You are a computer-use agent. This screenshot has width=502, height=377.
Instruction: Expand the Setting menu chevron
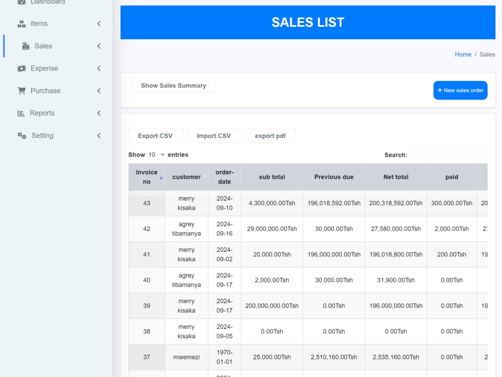(x=99, y=136)
